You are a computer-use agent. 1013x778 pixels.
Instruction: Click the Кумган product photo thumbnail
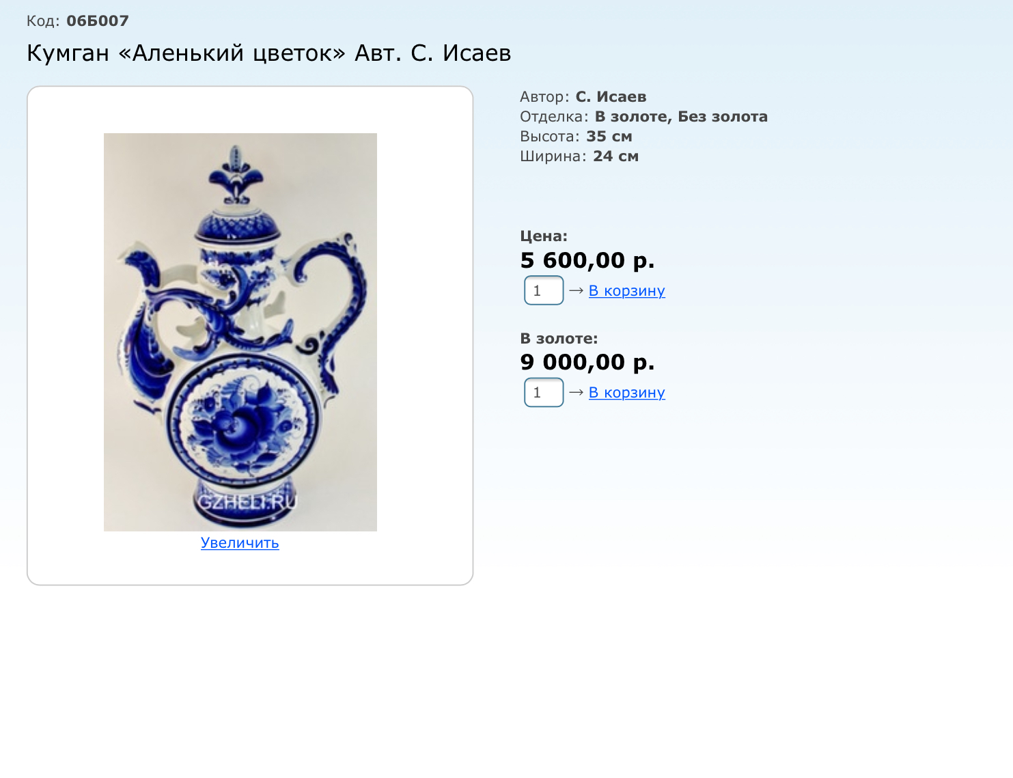tap(240, 332)
